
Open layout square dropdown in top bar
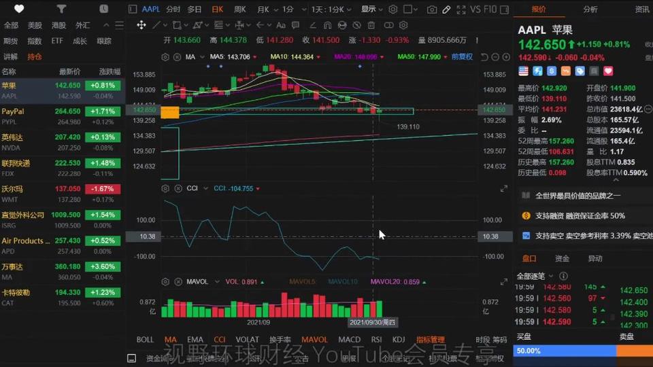pos(410,9)
